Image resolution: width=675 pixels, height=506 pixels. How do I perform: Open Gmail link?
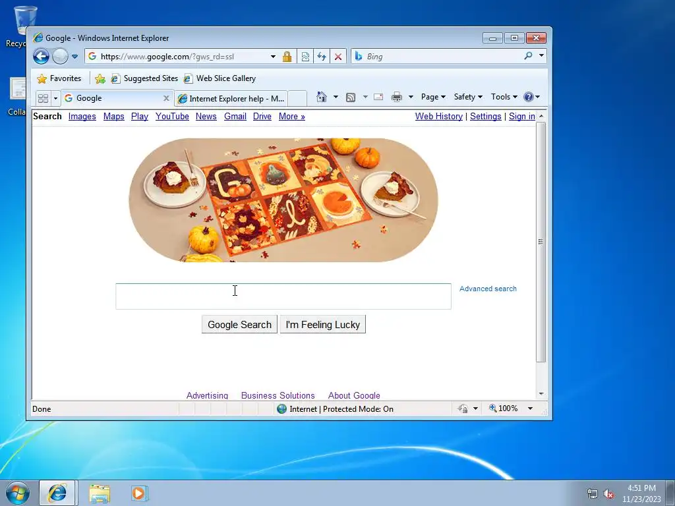tap(235, 117)
